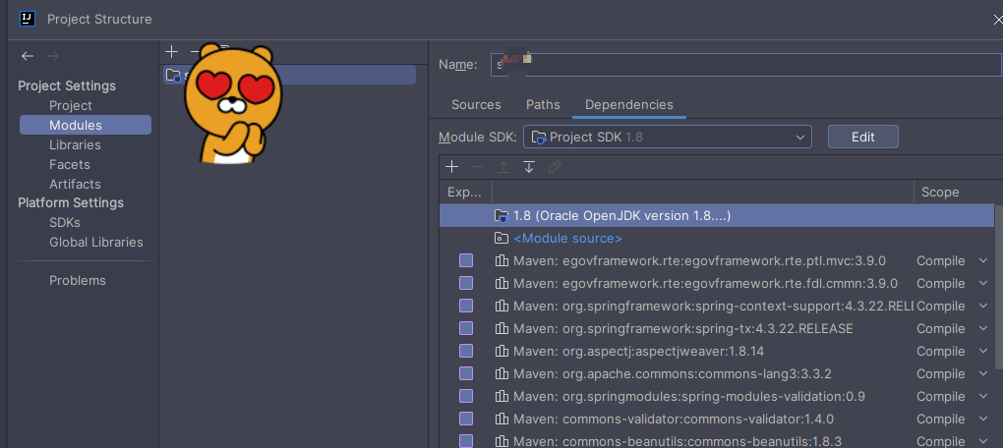The width and height of the screenshot is (1003, 448).
Task: Select Maven commons-beanutils:1.8.3 row
Action: (x=717, y=440)
